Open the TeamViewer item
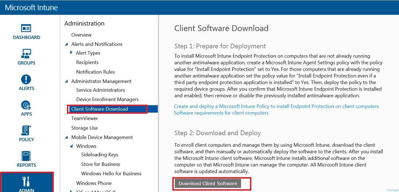 click(x=85, y=118)
